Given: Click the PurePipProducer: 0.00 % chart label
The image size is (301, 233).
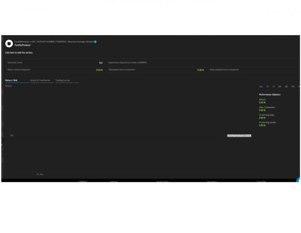Looking at the screenshot, I should point(239,136).
